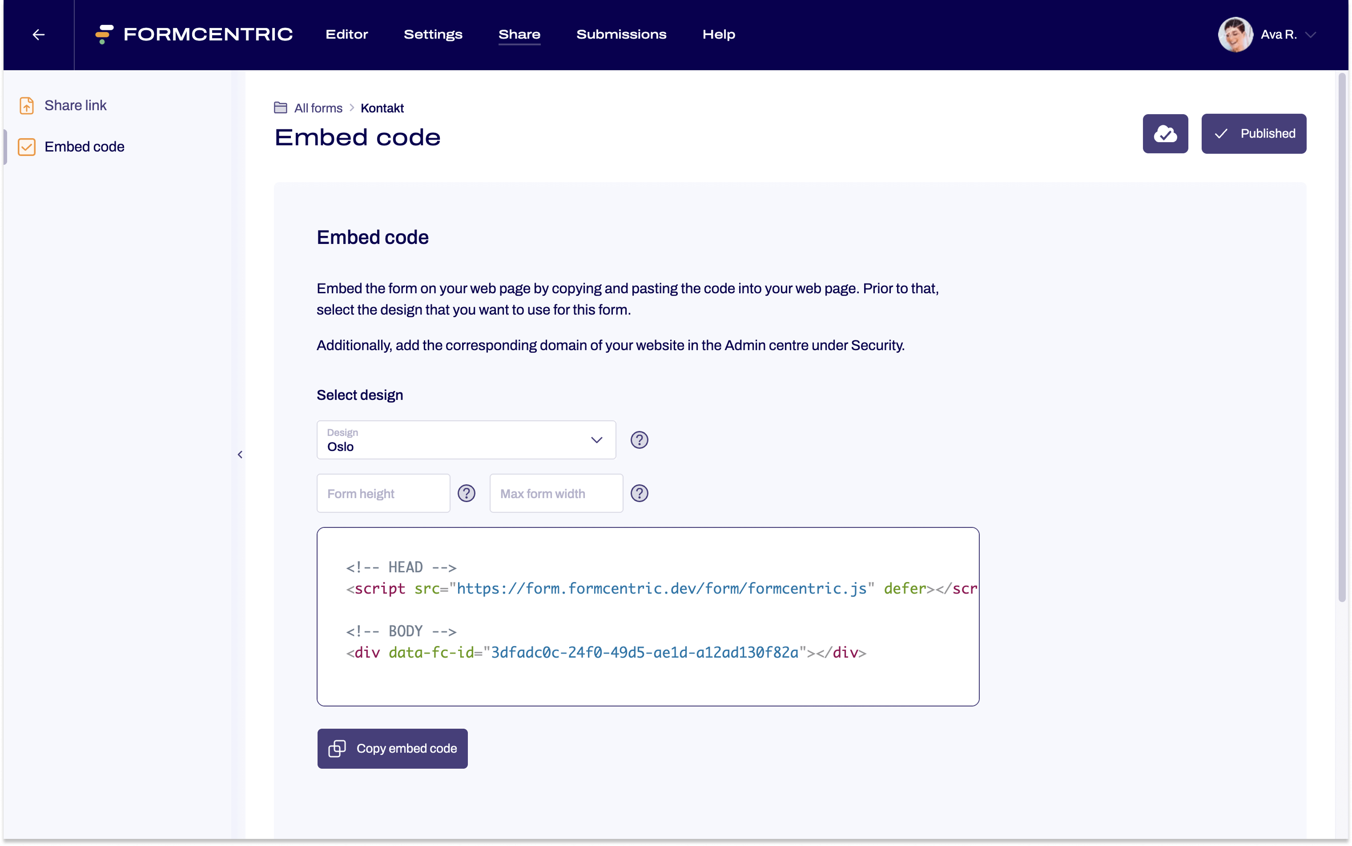Open the Settings menu item
Viewport: 1352px width, 846px height.
433,34
